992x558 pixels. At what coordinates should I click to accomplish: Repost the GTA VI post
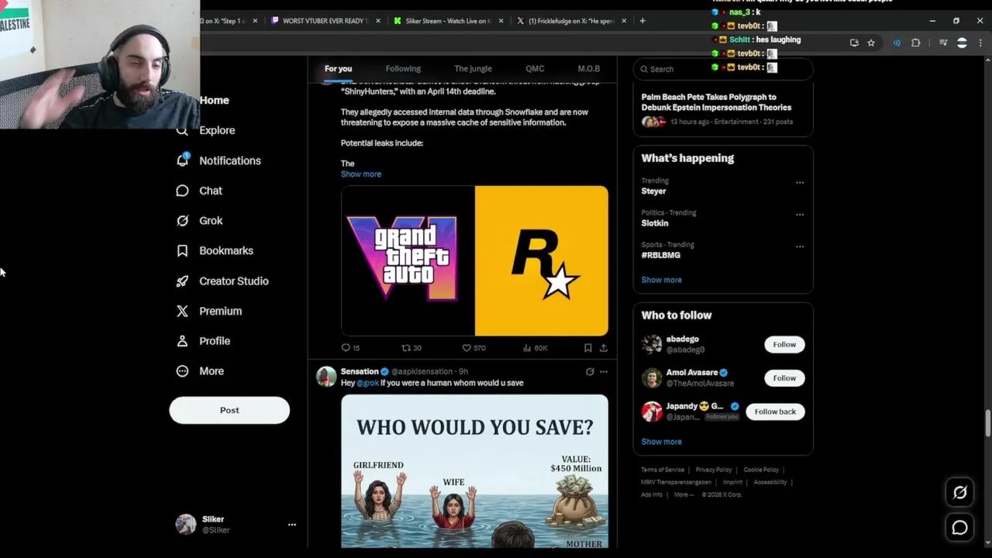(x=411, y=348)
